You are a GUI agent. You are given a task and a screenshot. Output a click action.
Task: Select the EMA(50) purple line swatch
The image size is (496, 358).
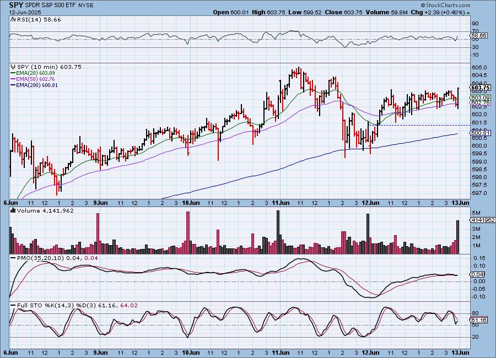pos(13,79)
